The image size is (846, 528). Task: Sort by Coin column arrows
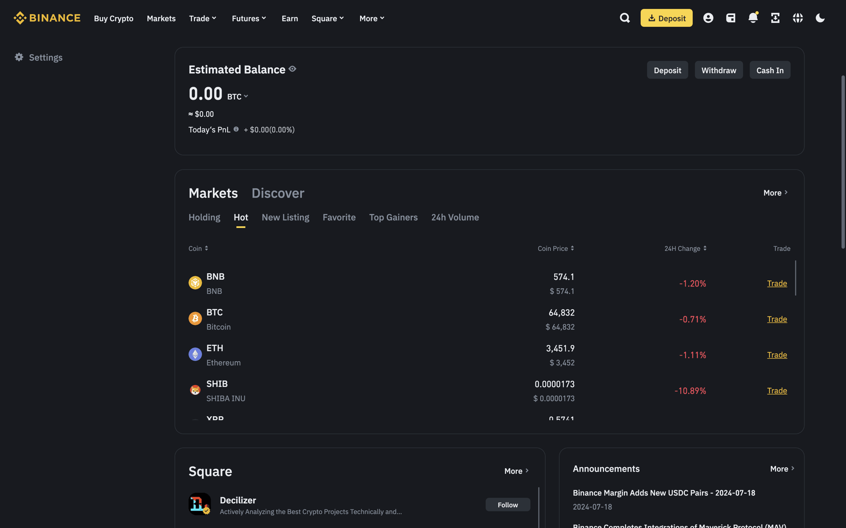[x=206, y=248]
